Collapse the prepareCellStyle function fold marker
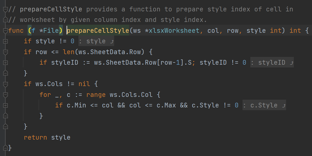The width and height of the screenshot is (312, 156). (x=5, y=31)
